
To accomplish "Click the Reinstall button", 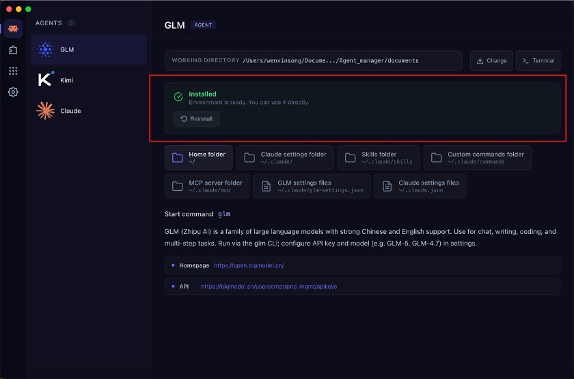I will click(196, 119).
